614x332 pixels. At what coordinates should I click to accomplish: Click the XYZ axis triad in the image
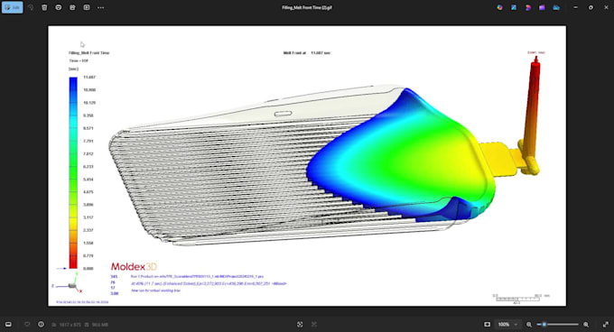click(68, 284)
